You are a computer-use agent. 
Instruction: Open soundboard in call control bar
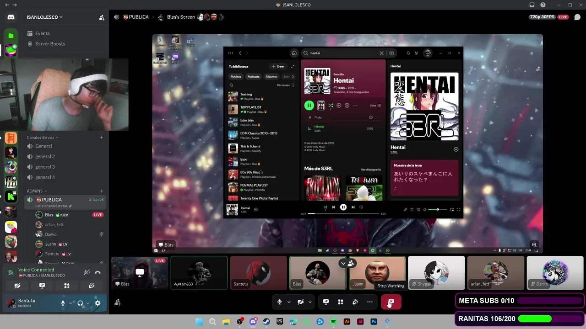tap(355, 302)
